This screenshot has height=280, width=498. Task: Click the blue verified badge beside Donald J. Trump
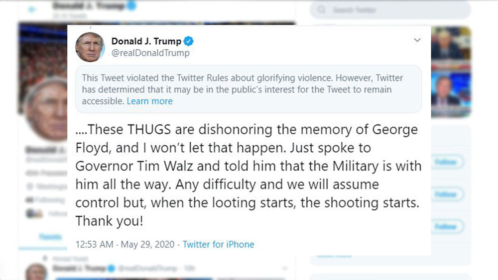click(189, 41)
